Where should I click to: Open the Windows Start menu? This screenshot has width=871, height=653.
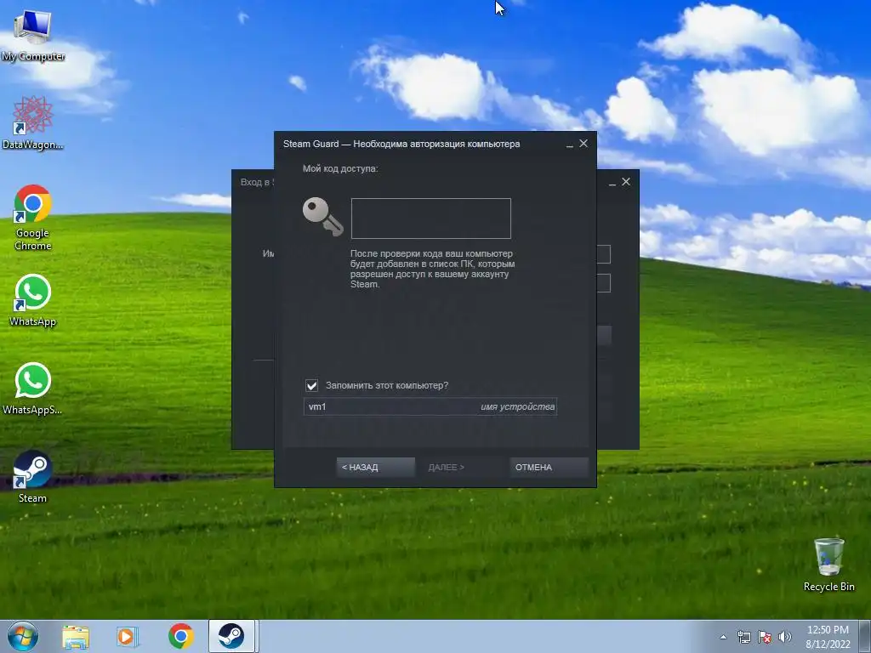pos(22,636)
